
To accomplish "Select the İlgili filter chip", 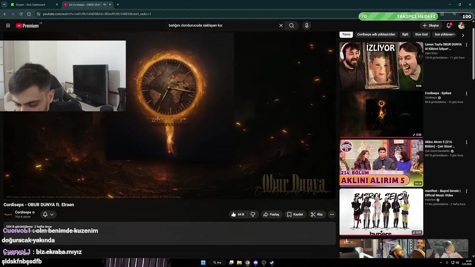I will click(405, 34).
